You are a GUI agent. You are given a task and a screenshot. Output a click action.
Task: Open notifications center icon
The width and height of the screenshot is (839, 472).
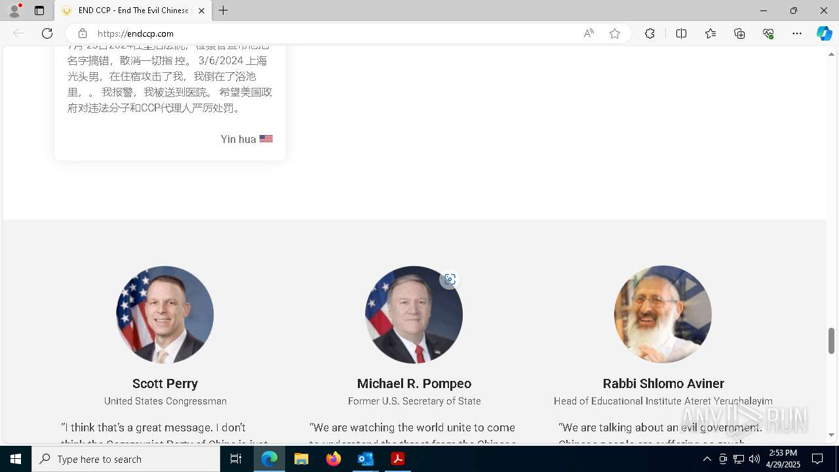click(817, 459)
